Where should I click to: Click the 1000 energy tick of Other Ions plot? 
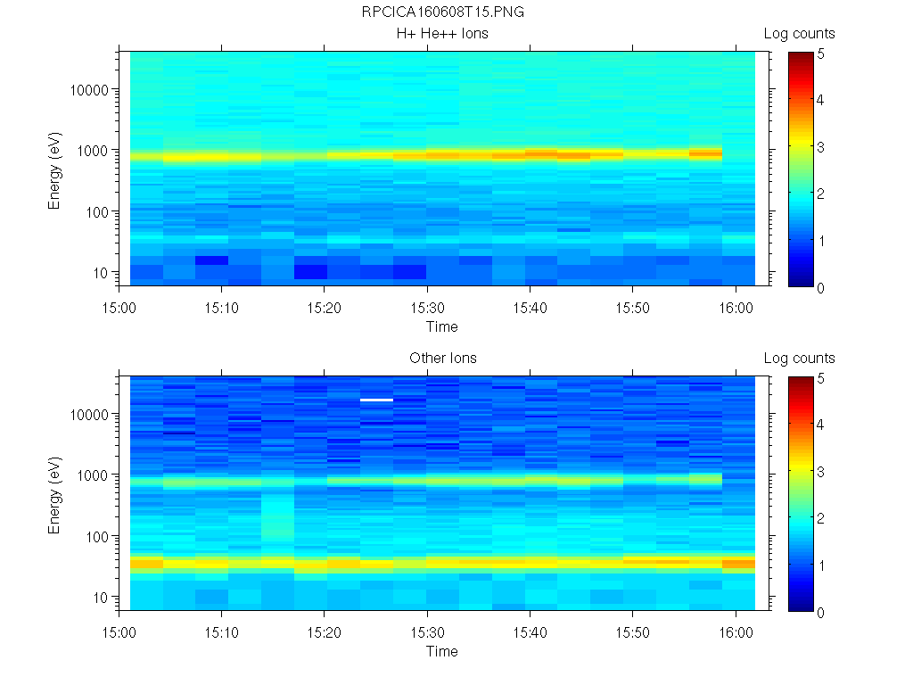[93, 475]
